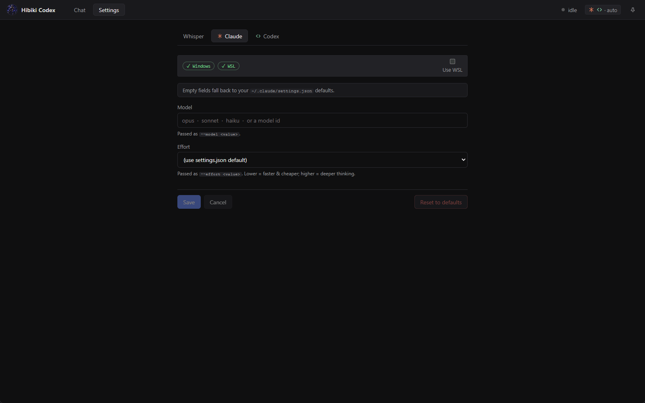Screen dimensions: 645x403
Task: Enable the Use WSL checkbox
Action: [452, 62]
